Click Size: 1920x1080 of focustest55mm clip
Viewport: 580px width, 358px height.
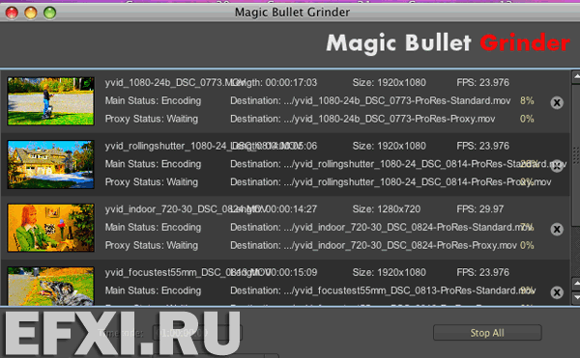(x=390, y=272)
